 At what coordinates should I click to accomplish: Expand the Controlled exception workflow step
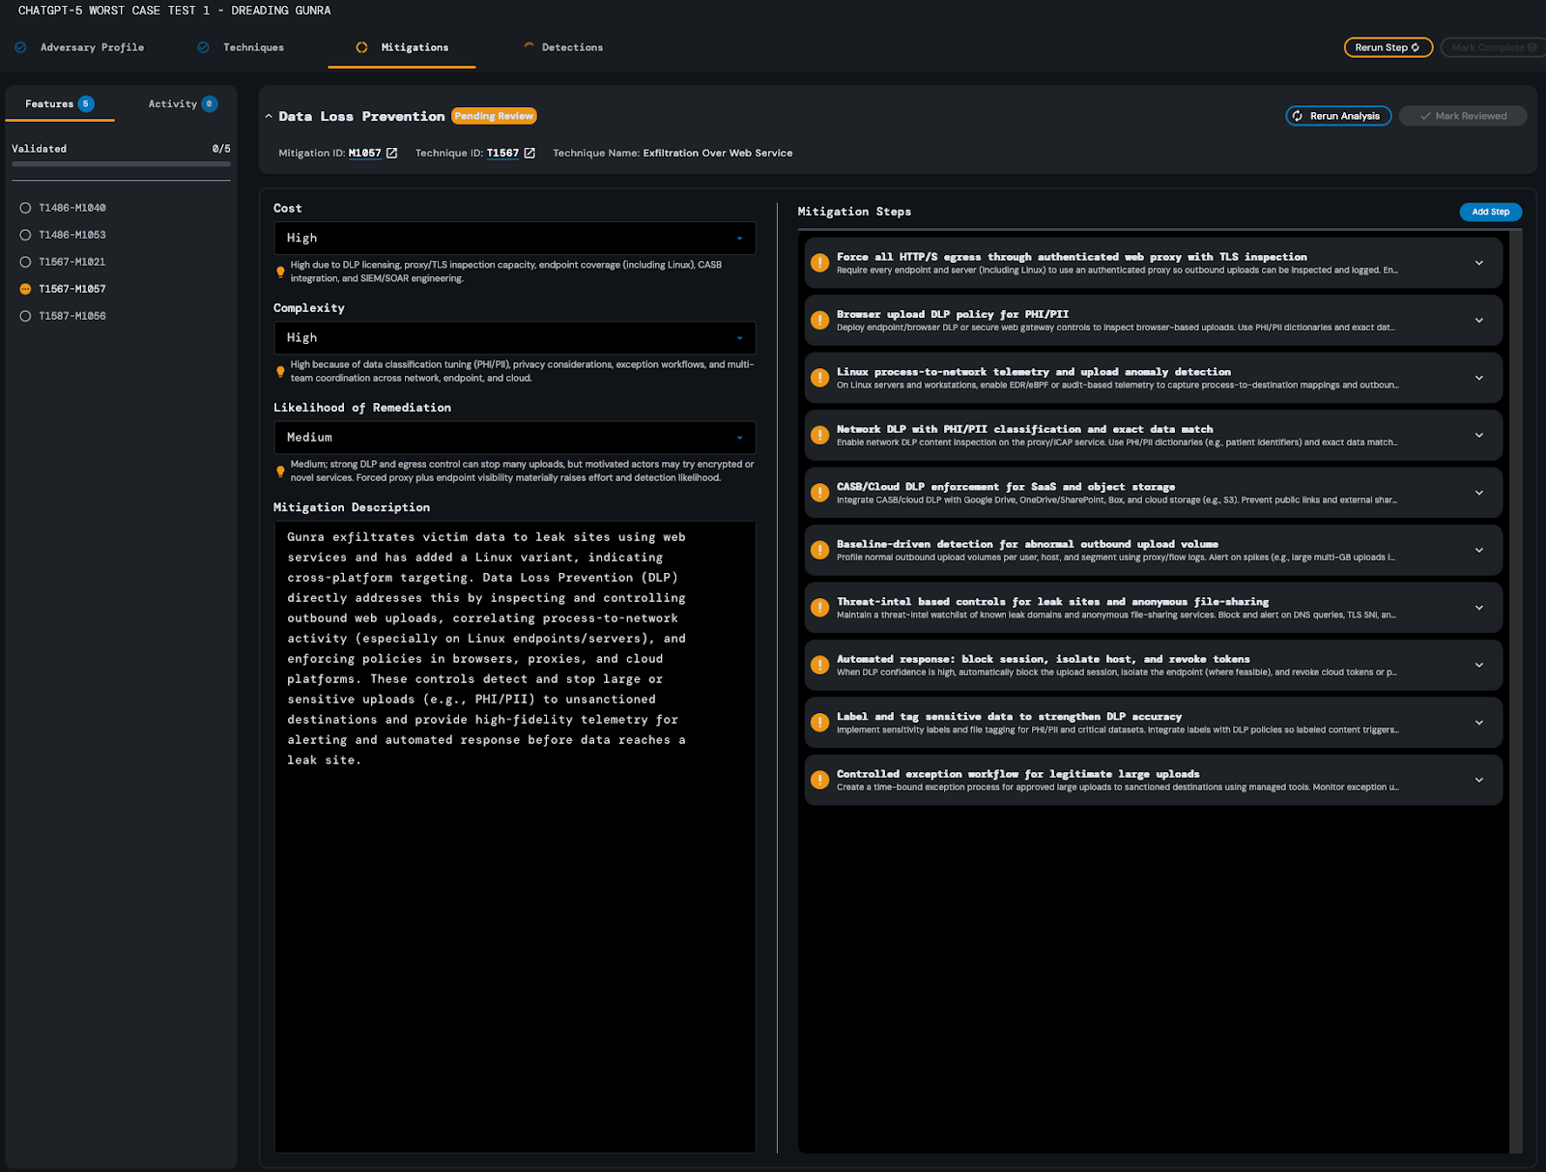click(1478, 780)
